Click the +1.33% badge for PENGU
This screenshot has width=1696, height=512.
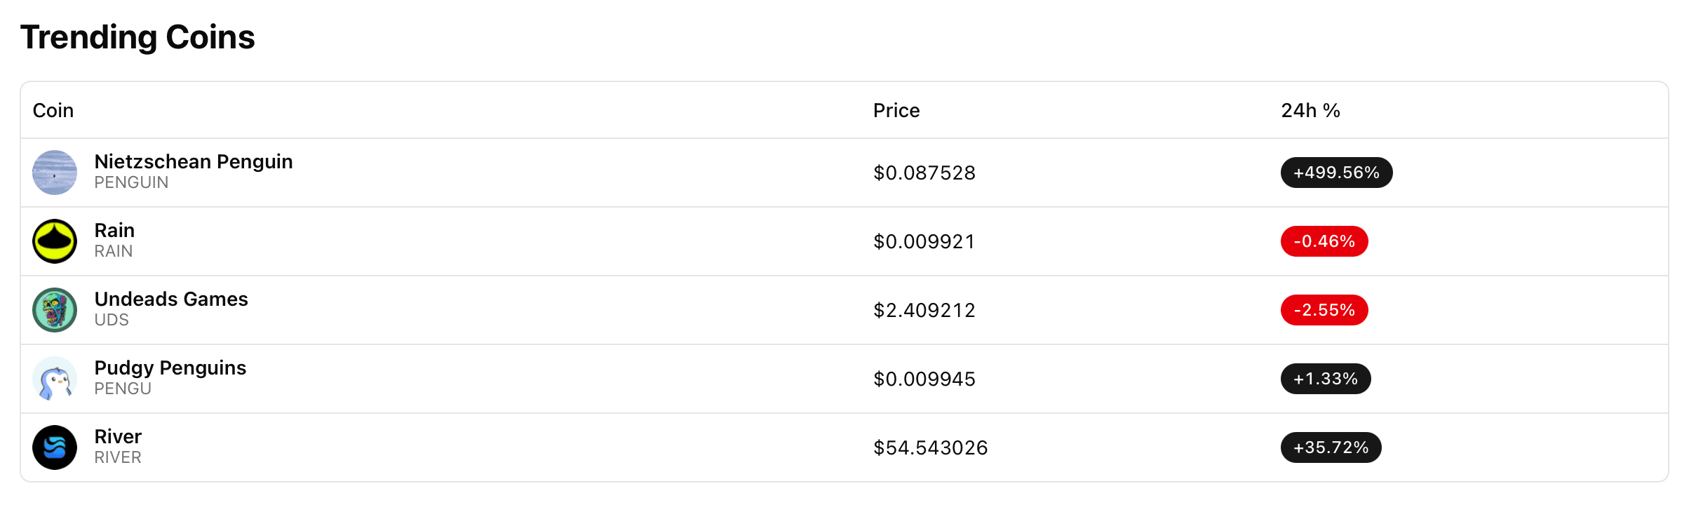[1326, 378]
